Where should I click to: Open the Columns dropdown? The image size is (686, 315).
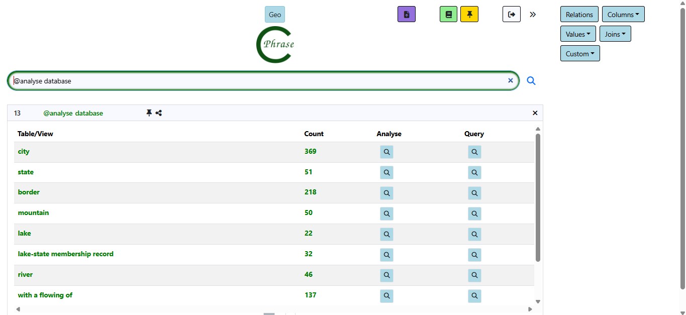tap(623, 15)
